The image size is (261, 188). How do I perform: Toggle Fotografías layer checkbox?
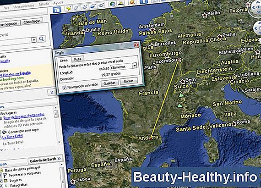[1, 186]
